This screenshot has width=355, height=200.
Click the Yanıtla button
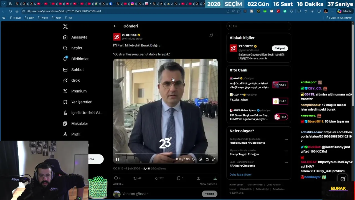pyautogui.click(x=210, y=194)
